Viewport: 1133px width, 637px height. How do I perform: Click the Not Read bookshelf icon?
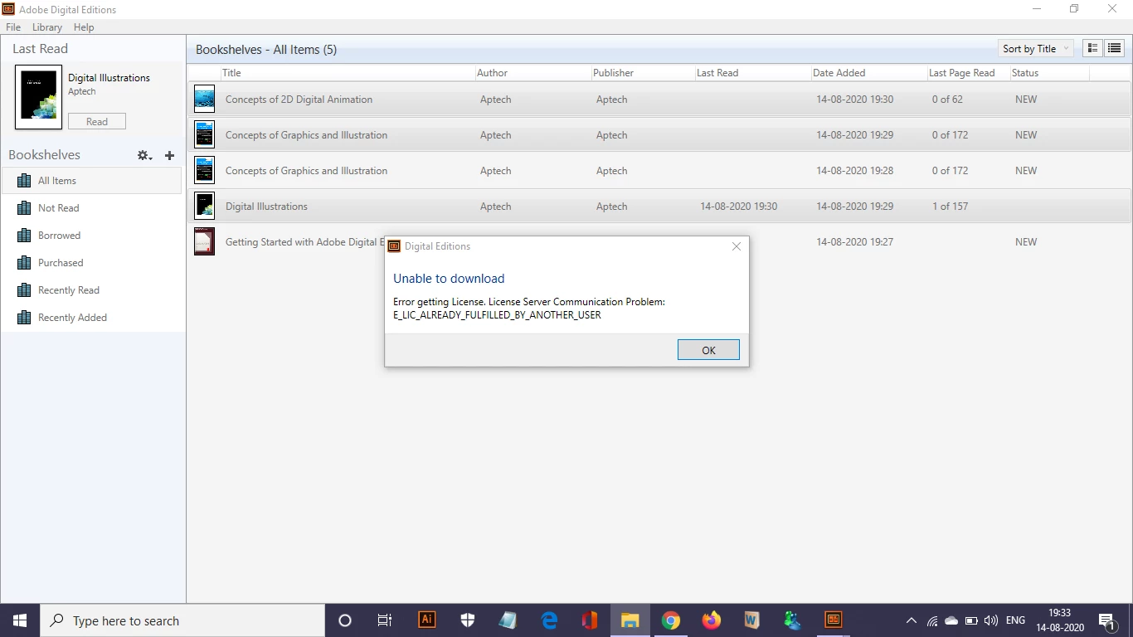pyautogui.click(x=24, y=208)
